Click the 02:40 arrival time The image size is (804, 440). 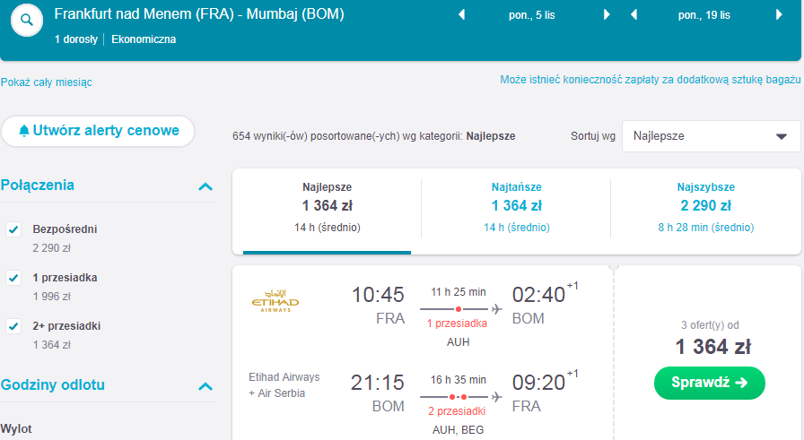[538, 295]
